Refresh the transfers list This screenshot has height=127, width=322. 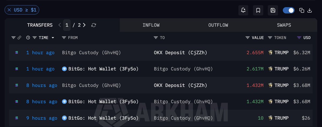(94, 25)
